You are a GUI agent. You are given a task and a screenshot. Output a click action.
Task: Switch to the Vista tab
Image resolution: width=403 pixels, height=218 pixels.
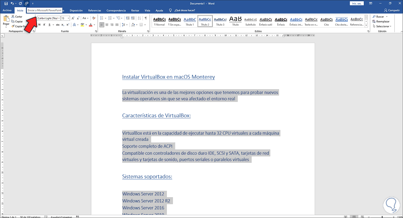[x=147, y=10]
